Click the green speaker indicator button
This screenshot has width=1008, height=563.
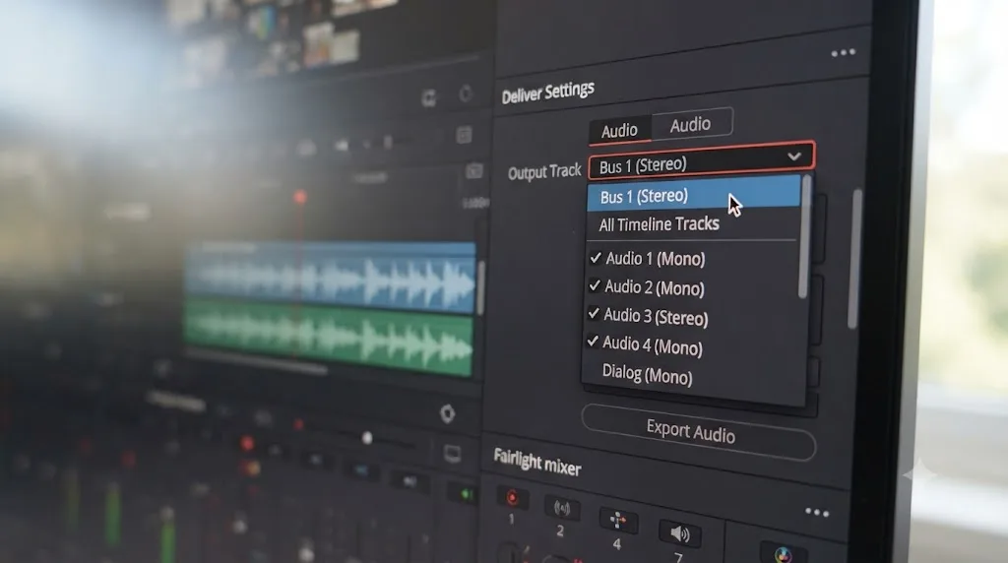[x=466, y=494]
